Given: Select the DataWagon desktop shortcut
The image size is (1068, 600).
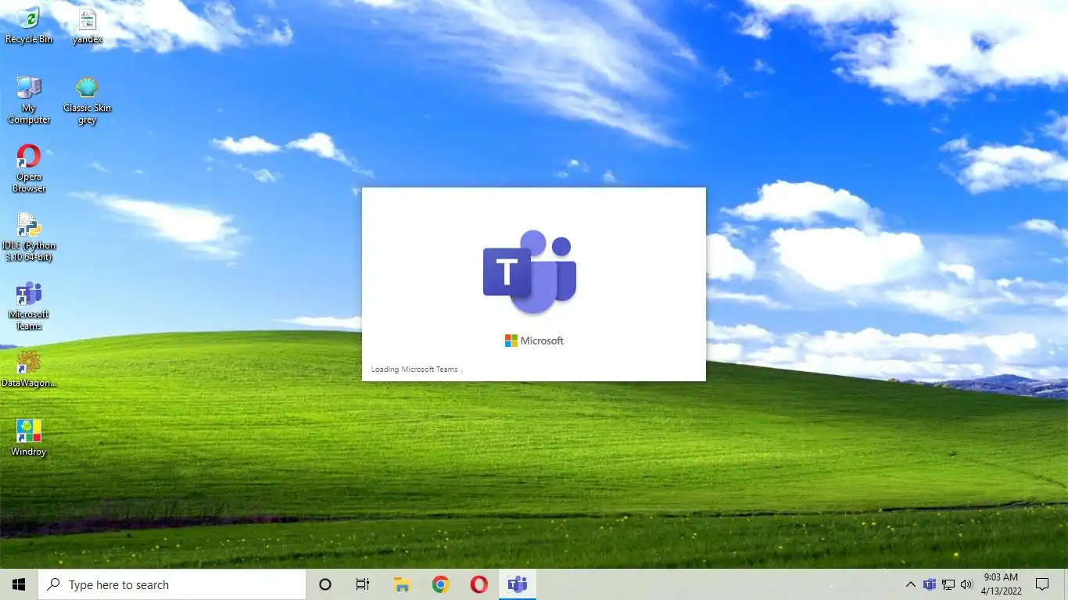Looking at the screenshot, I should click(29, 369).
